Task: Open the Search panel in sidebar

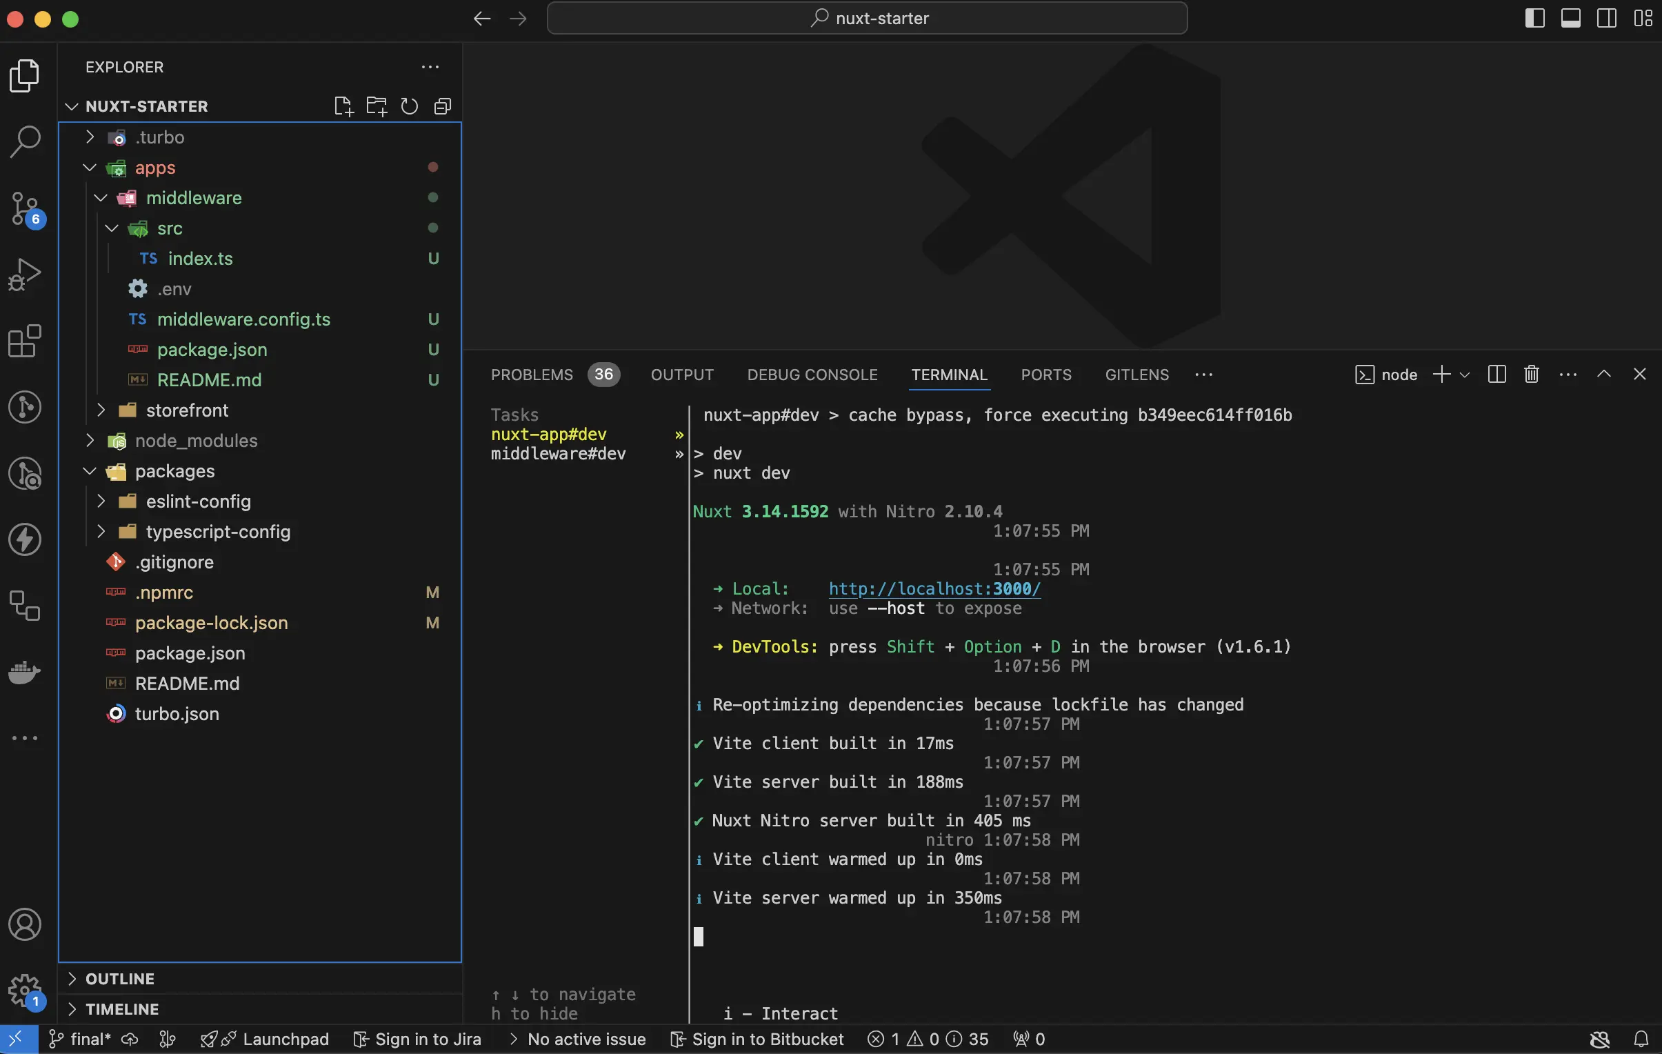Action: point(26,140)
